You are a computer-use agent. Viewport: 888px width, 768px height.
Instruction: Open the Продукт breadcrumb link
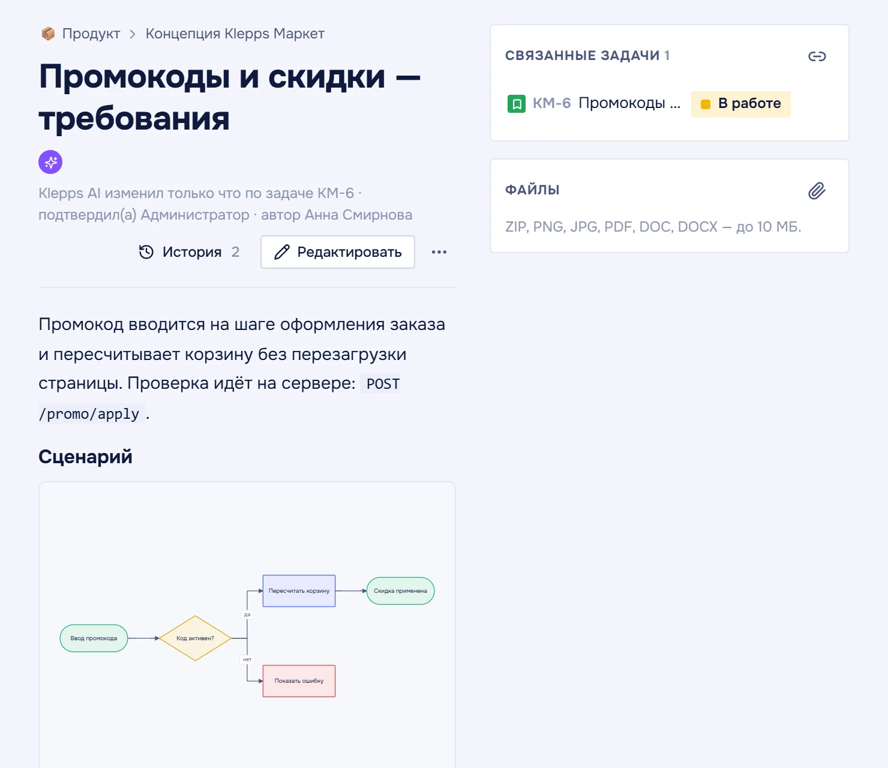91,34
